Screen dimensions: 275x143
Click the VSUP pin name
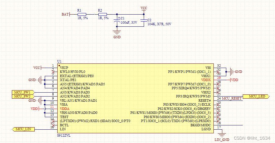[64, 68]
